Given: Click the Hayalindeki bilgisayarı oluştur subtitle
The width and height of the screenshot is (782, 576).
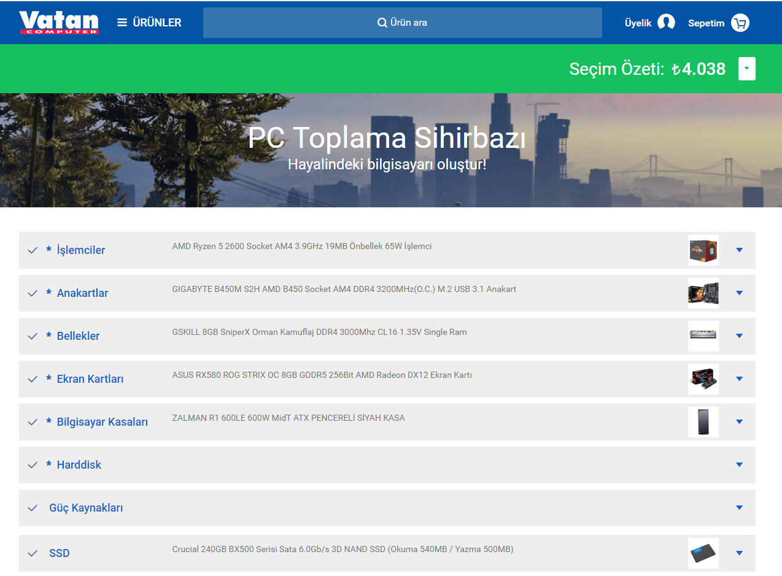Looking at the screenshot, I should pos(387,164).
